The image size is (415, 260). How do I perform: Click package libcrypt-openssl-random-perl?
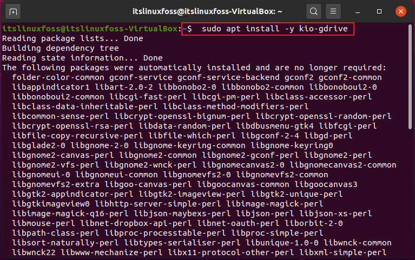[x=324, y=116]
